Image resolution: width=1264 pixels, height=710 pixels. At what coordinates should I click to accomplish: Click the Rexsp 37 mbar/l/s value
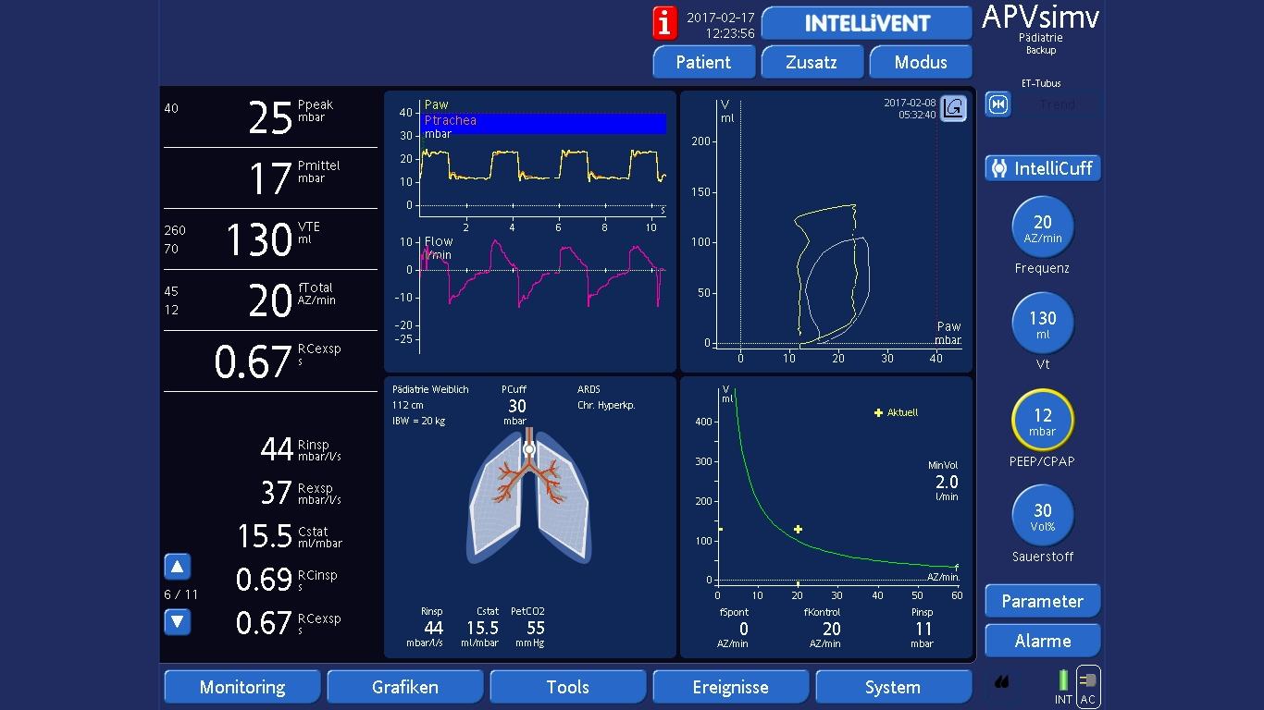pyautogui.click(x=301, y=493)
